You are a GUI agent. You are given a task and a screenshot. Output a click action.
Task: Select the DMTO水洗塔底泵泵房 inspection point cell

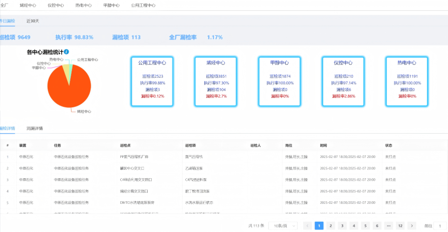(x=137, y=202)
